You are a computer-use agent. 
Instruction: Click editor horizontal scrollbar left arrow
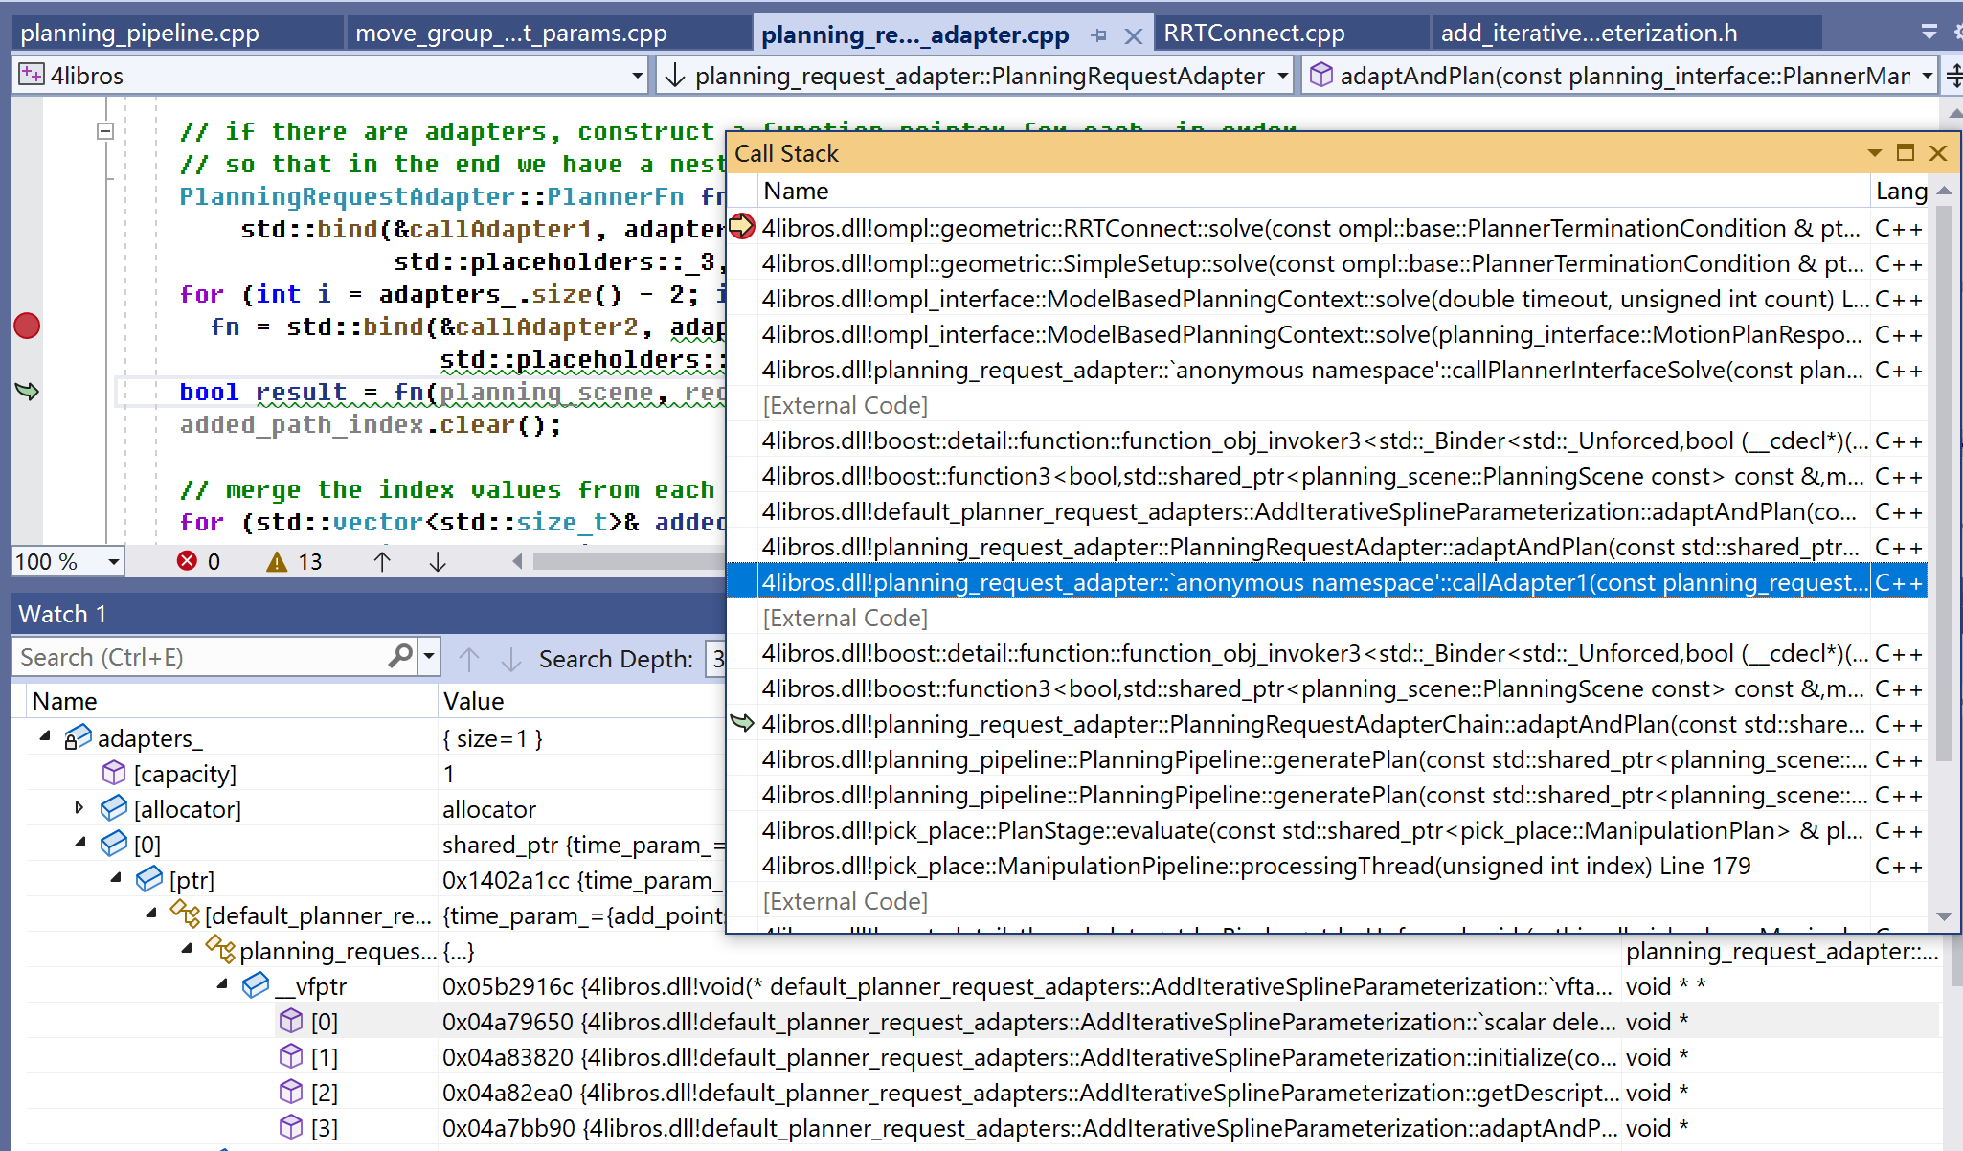(517, 561)
